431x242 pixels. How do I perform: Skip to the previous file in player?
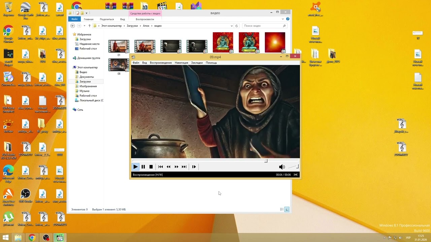(161, 167)
